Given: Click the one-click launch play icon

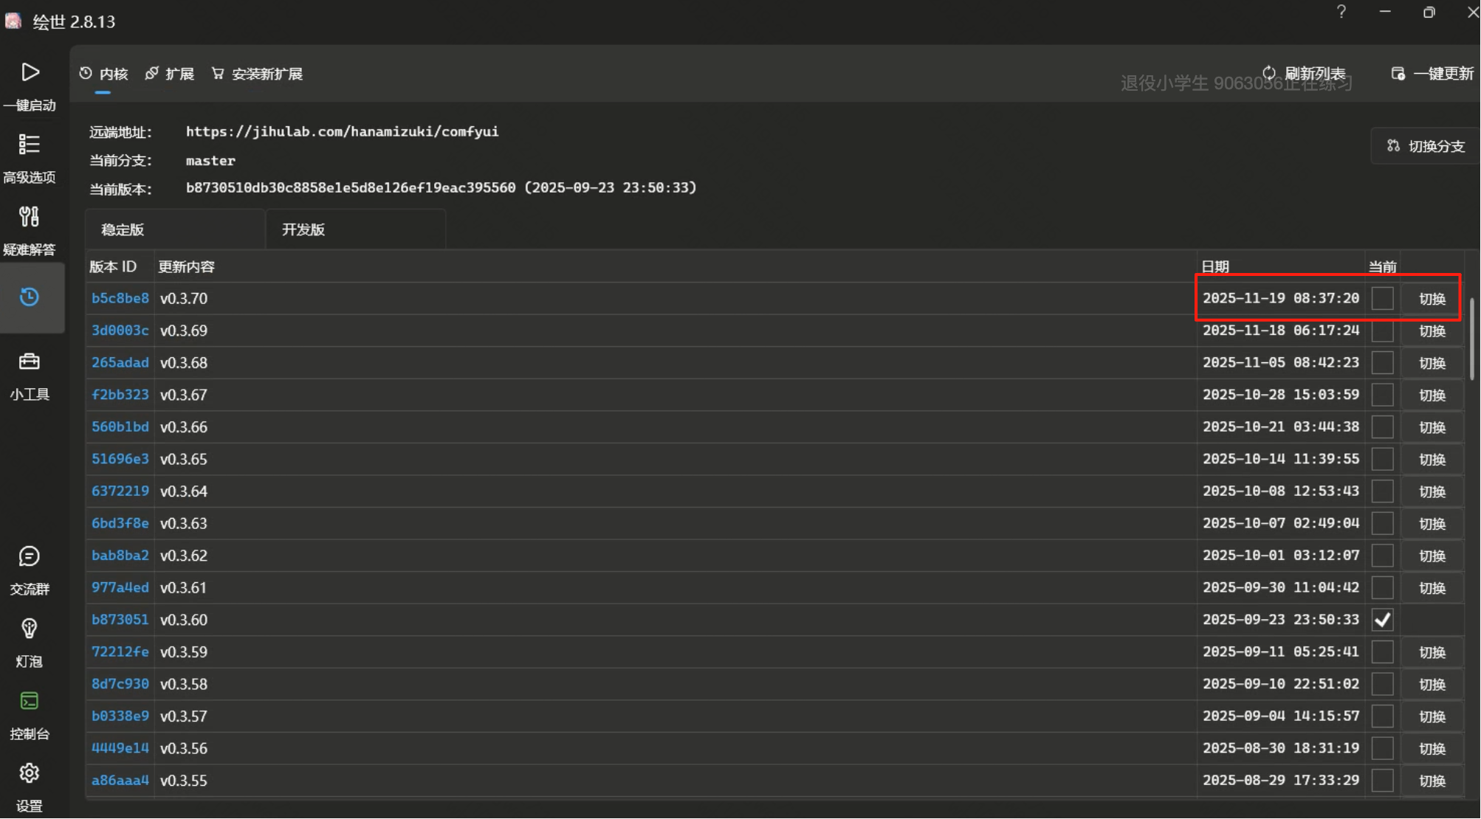Looking at the screenshot, I should pyautogui.click(x=30, y=72).
